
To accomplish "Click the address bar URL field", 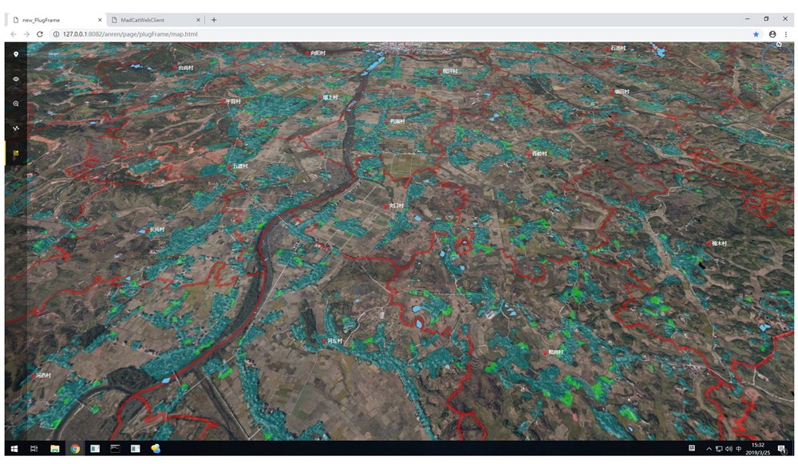I will (319, 34).
